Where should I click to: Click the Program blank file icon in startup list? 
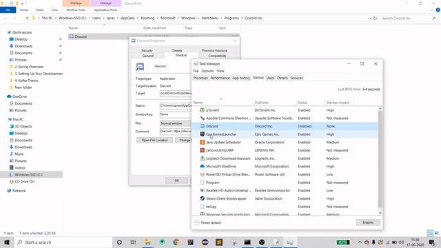[x=202, y=183]
